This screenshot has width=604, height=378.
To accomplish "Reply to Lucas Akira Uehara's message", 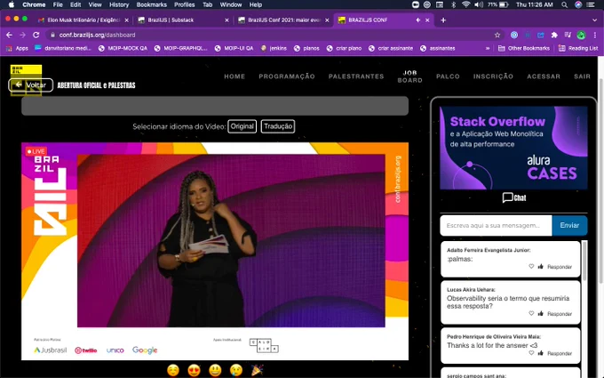I will coord(560,314).
